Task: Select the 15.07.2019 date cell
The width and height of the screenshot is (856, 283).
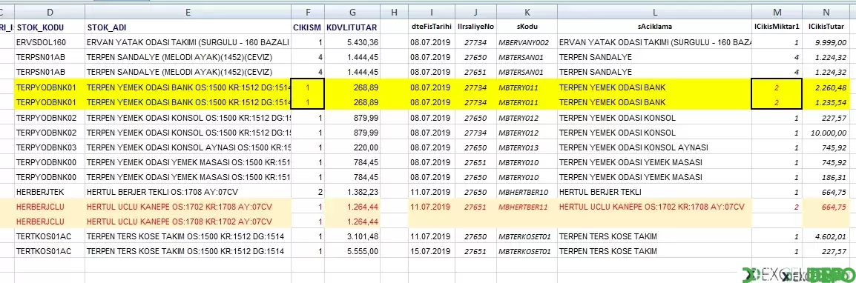Action: click(x=431, y=251)
